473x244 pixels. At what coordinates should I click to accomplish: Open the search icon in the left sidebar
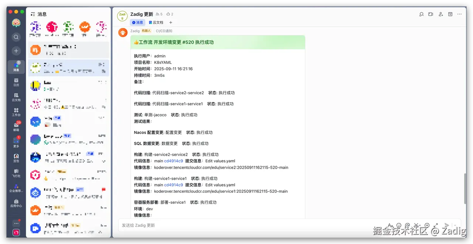pyautogui.click(x=16, y=37)
